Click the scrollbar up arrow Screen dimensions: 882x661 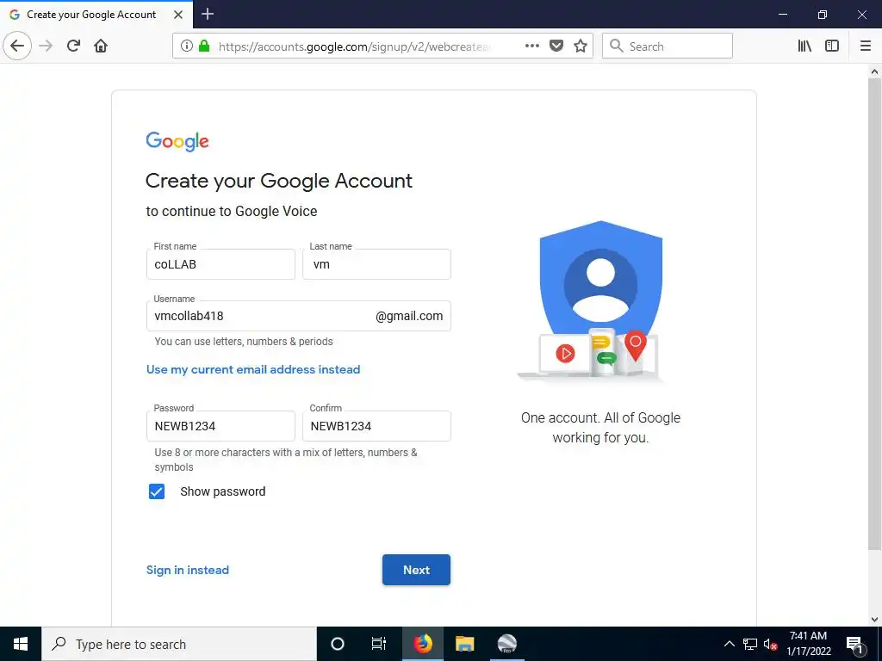tap(874, 71)
